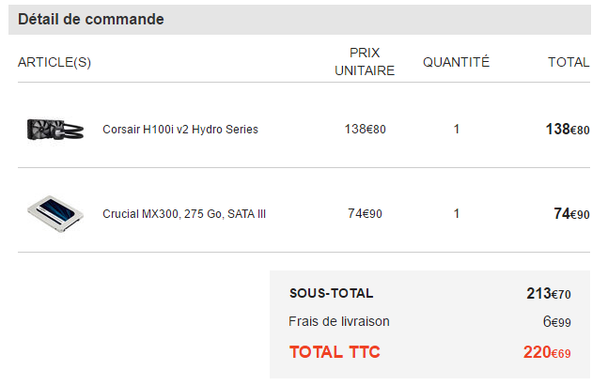The height and width of the screenshot is (386, 592).
Task: Click the 213€70 subtotal amount
Action: [x=549, y=293]
